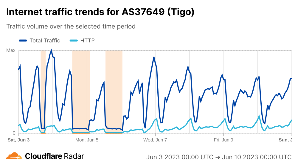This screenshot has width=298, height=167.
Task: Click the dark blue Total Traffic legend swatch
Action: pos(23,41)
